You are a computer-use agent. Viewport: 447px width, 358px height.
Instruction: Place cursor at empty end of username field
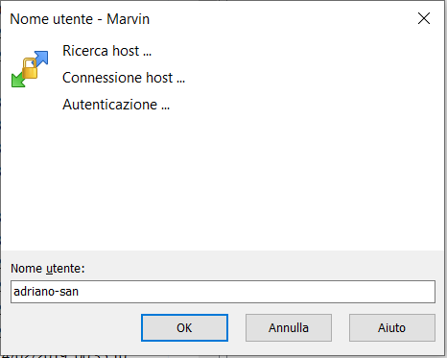coord(256,292)
